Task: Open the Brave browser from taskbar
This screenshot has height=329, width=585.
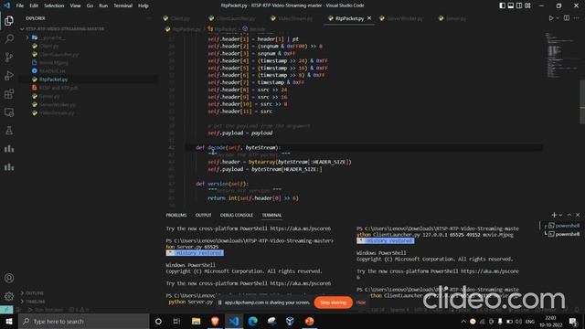Action: [x=215, y=321]
